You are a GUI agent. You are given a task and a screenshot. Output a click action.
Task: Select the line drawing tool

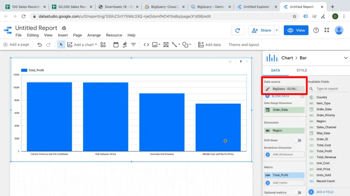pos(174,44)
